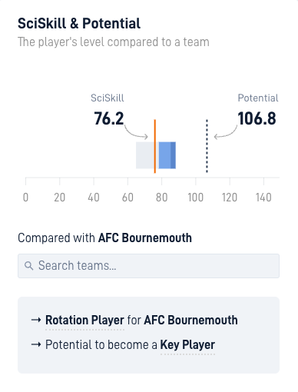Click the underlined Key Player term
This screenshot has width=298, height=392.
(x=187, y=344)
